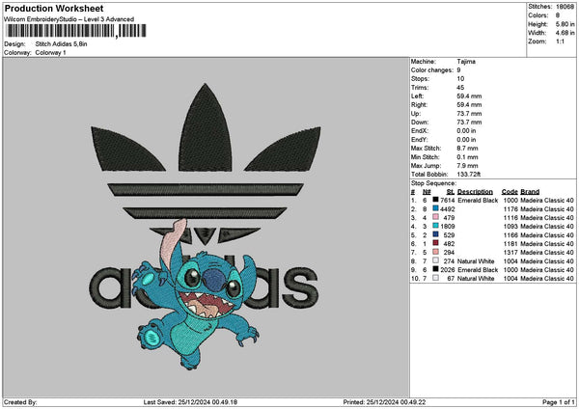The width and height of the screenshot is (579, 409).
Task: Click 'Natural White' in the 67 stitch row
Action: point(476,279)
